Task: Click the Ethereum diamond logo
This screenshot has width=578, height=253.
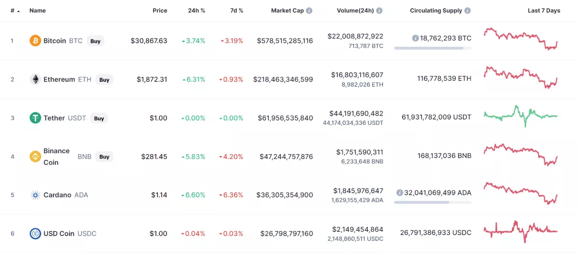Action: [35, 80]
